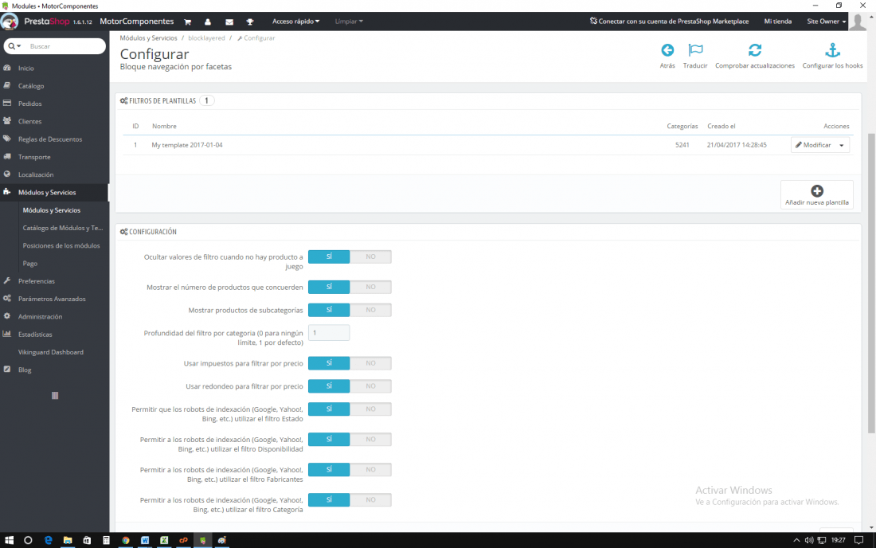Open Excel from the taskbar
The width and height of the screenshot is (876, 548).
(164, 540)
